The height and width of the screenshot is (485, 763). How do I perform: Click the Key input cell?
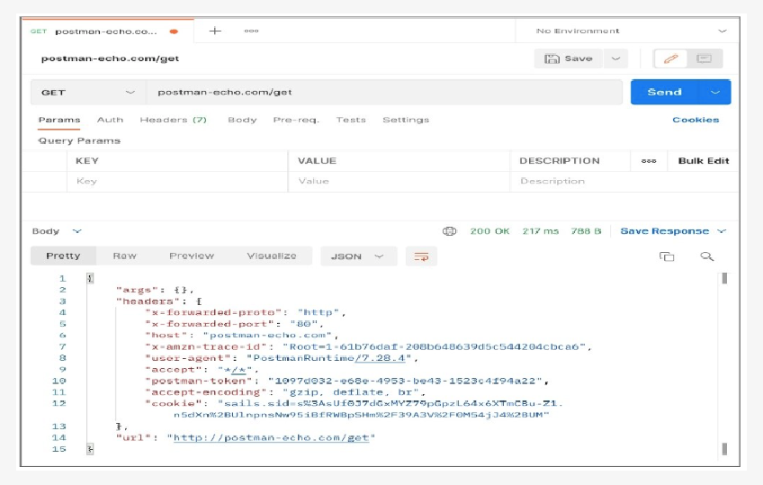tap(177, 181)
